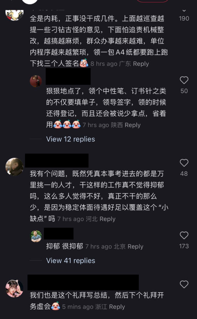
Task: Reply to the 5 mins ago 浙江 comment
Action: click(117, 307)
